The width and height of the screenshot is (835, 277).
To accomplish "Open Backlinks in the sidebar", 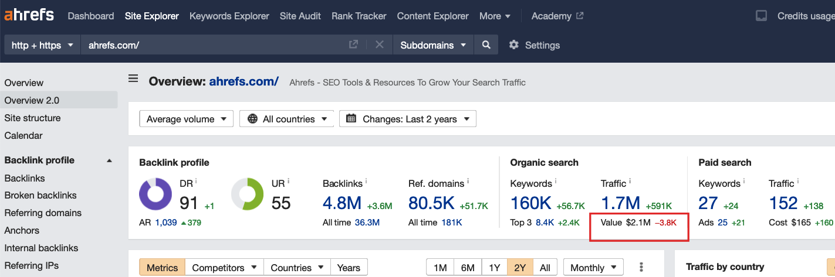I will pyautogui.click(x=25, y=178).
